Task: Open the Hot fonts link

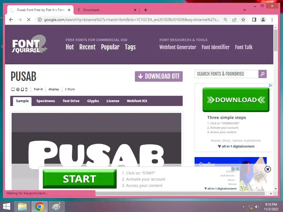Action: [70, 47]
